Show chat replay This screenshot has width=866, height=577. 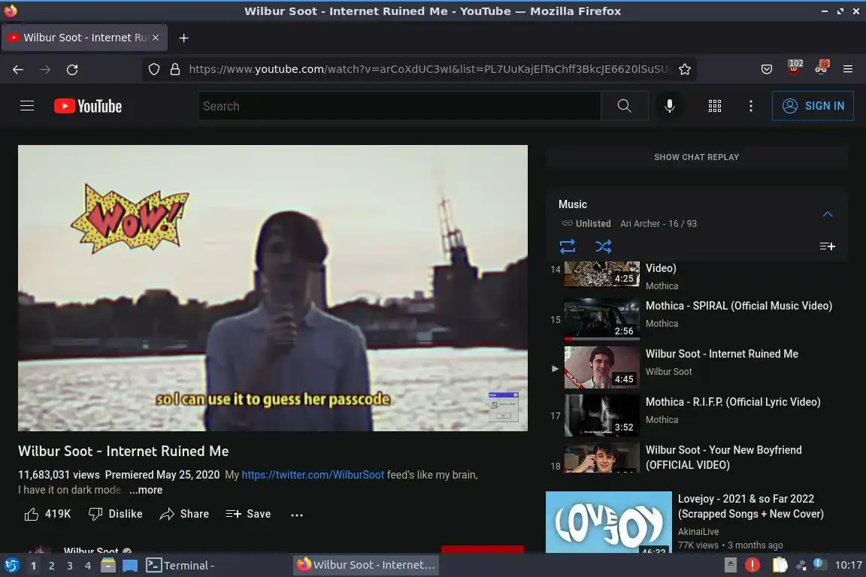pyautogui.click(x=696, y=157)
